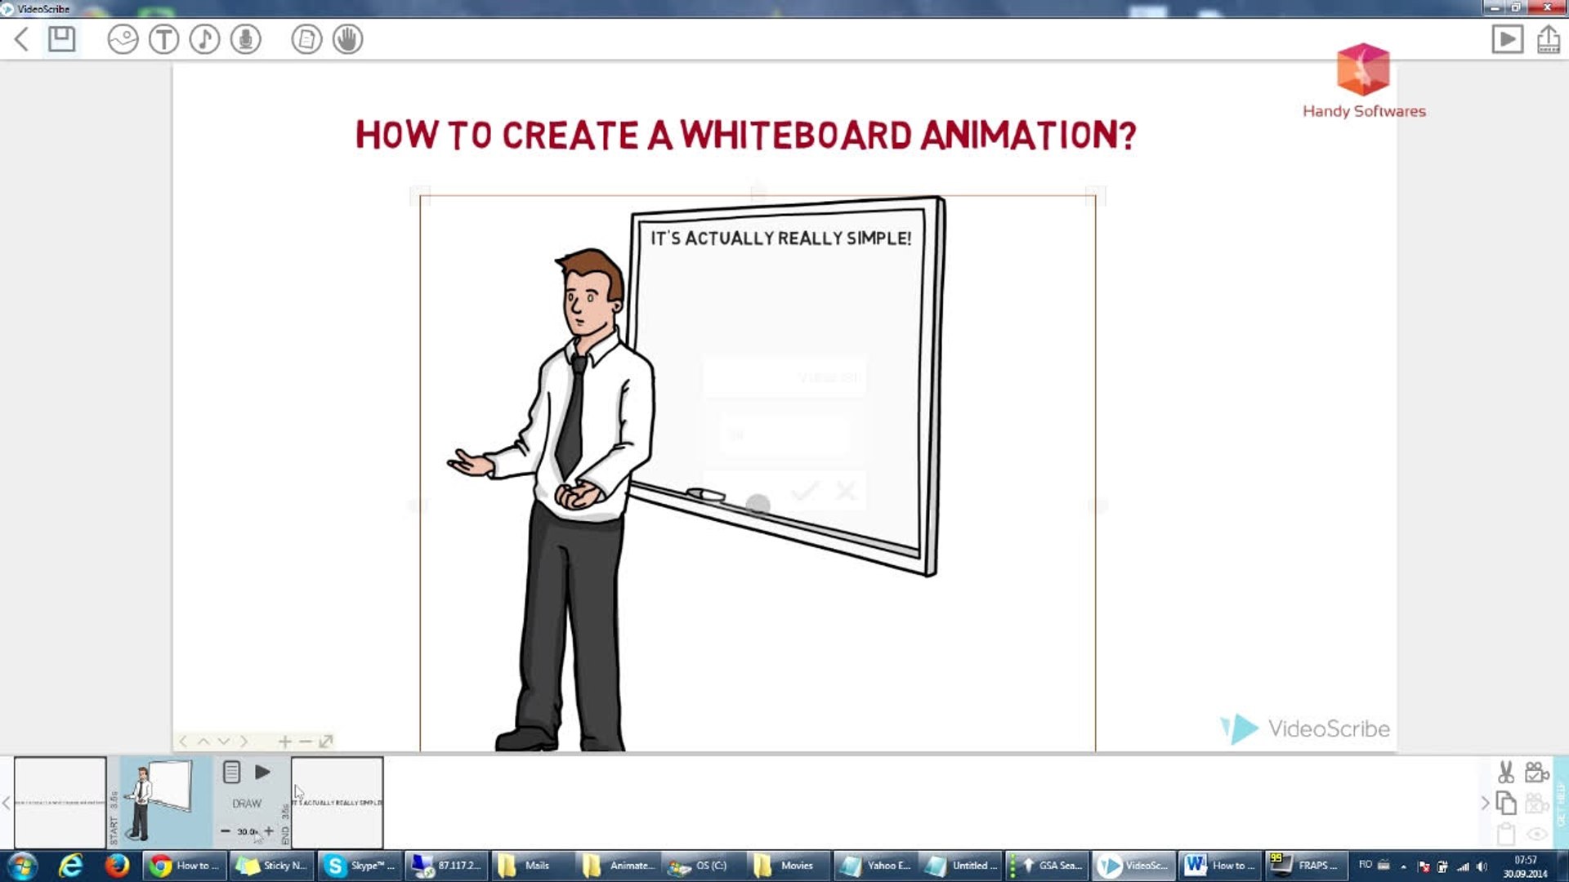
Task: Decrease draw time with minus button
Action: (x=226, y=831)
